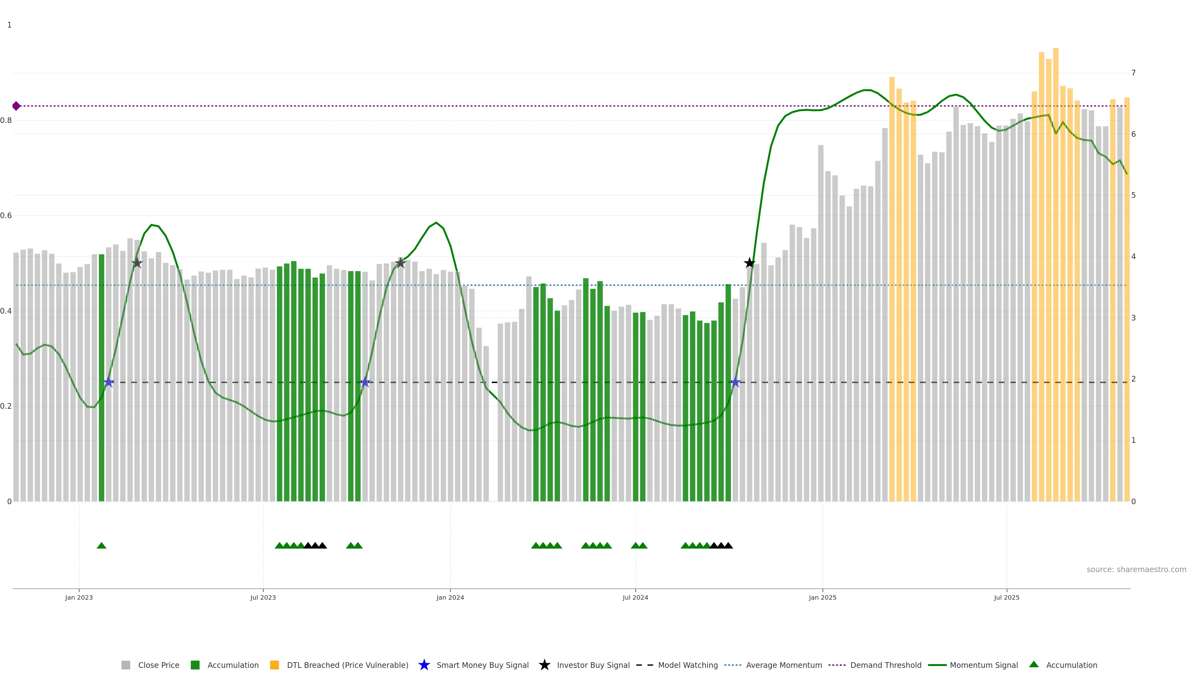
Task: Click the black Investor Buy star before Jan 2025
Action: click(749, 263)
